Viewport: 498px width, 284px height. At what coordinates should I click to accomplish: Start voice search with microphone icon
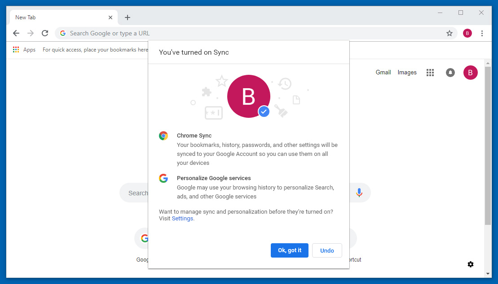(359, 193)
